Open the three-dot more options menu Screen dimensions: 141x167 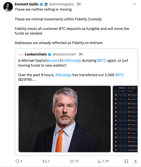134,4
